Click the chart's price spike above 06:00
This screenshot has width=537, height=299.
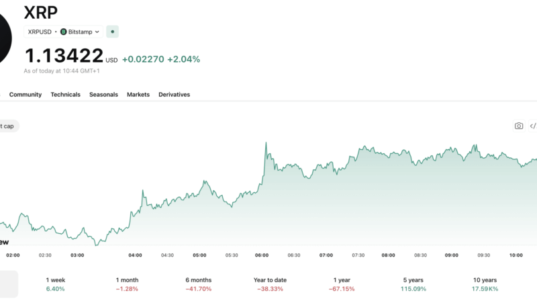266,143
